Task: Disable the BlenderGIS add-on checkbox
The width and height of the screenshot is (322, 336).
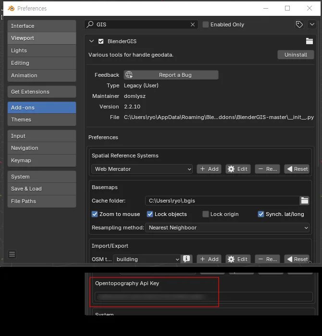Action: 101,41
